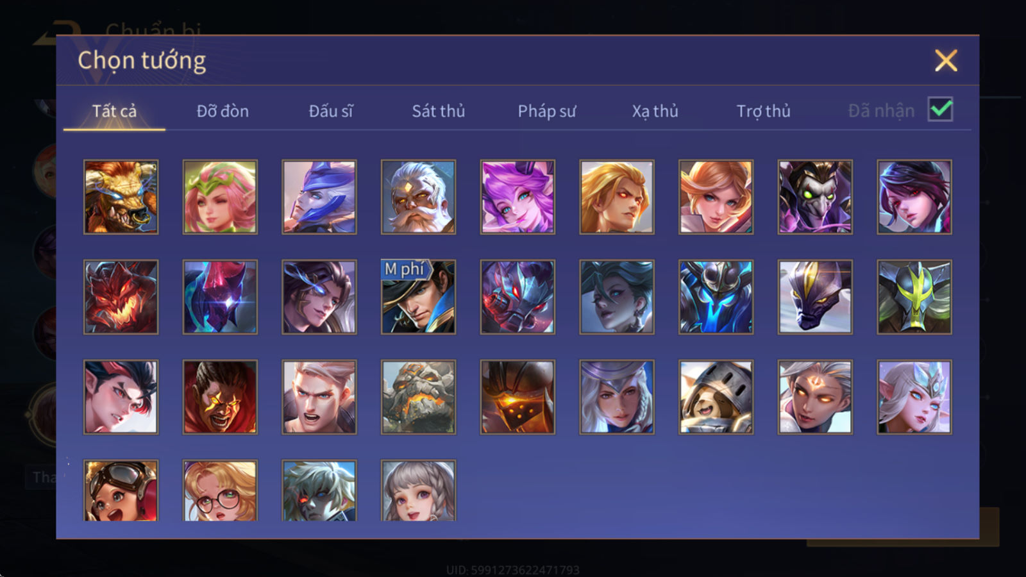1026x577 pixels.
Task: Open the 'Sát thủ' tab
Action: pyautogui.click(x=439, y=111)
